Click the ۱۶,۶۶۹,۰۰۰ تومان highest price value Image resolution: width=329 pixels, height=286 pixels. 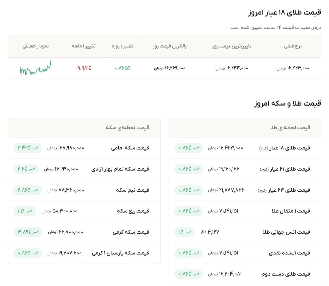(170, 68)
